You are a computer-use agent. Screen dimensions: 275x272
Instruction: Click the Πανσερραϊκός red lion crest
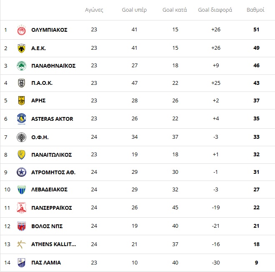[21, 208]
